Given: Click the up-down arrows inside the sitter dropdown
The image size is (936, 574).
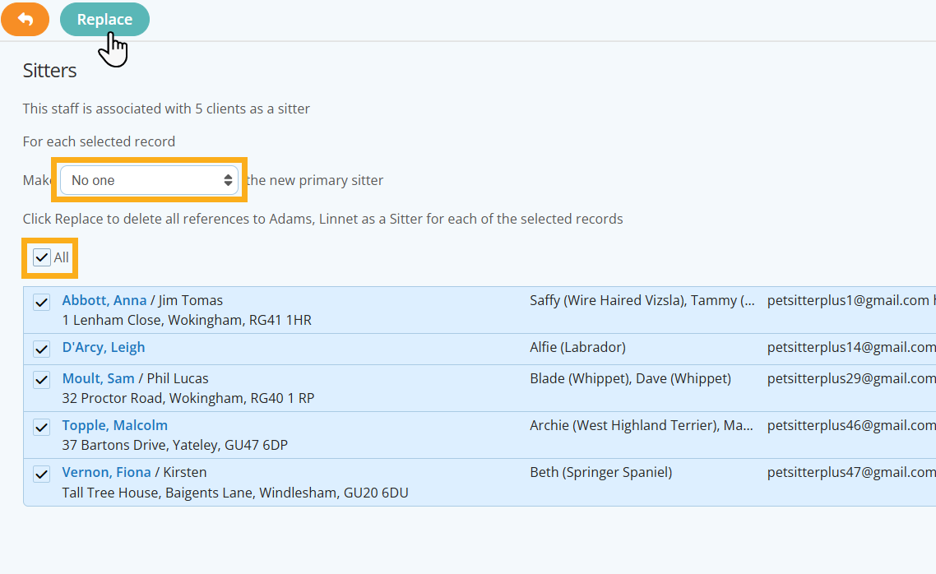Looking at the screenshot, I should (x=228, y=179).
